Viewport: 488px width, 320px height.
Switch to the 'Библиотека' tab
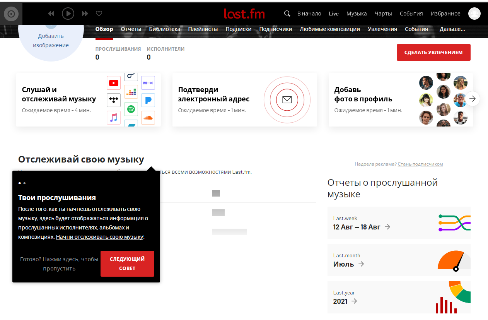(164, 29)
